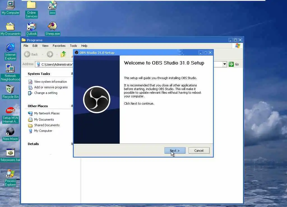Maximize the Programs window
The image size is (287, 207).
click(235, 40)
